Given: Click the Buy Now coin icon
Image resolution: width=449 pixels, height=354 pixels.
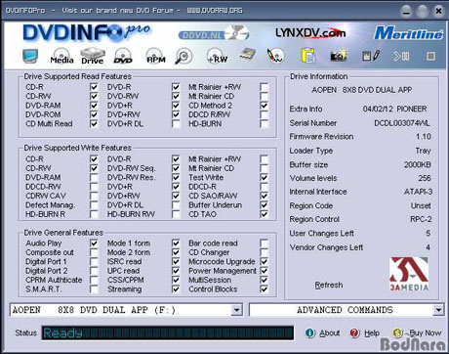Looking at the screenshot, I should (397, 332).
